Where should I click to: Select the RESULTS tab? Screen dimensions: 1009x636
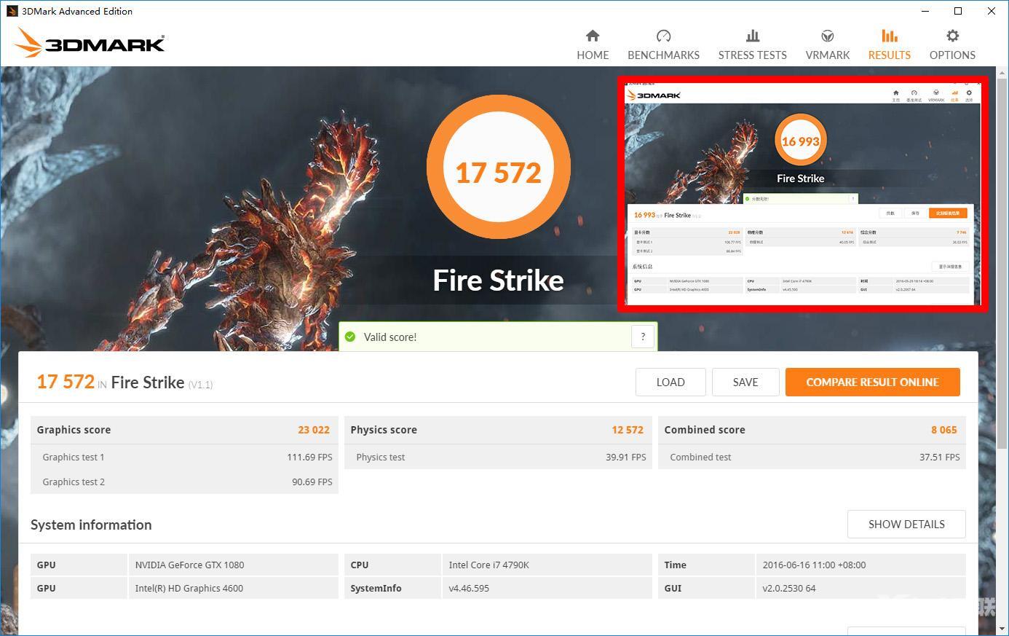[x=889, y=44]
